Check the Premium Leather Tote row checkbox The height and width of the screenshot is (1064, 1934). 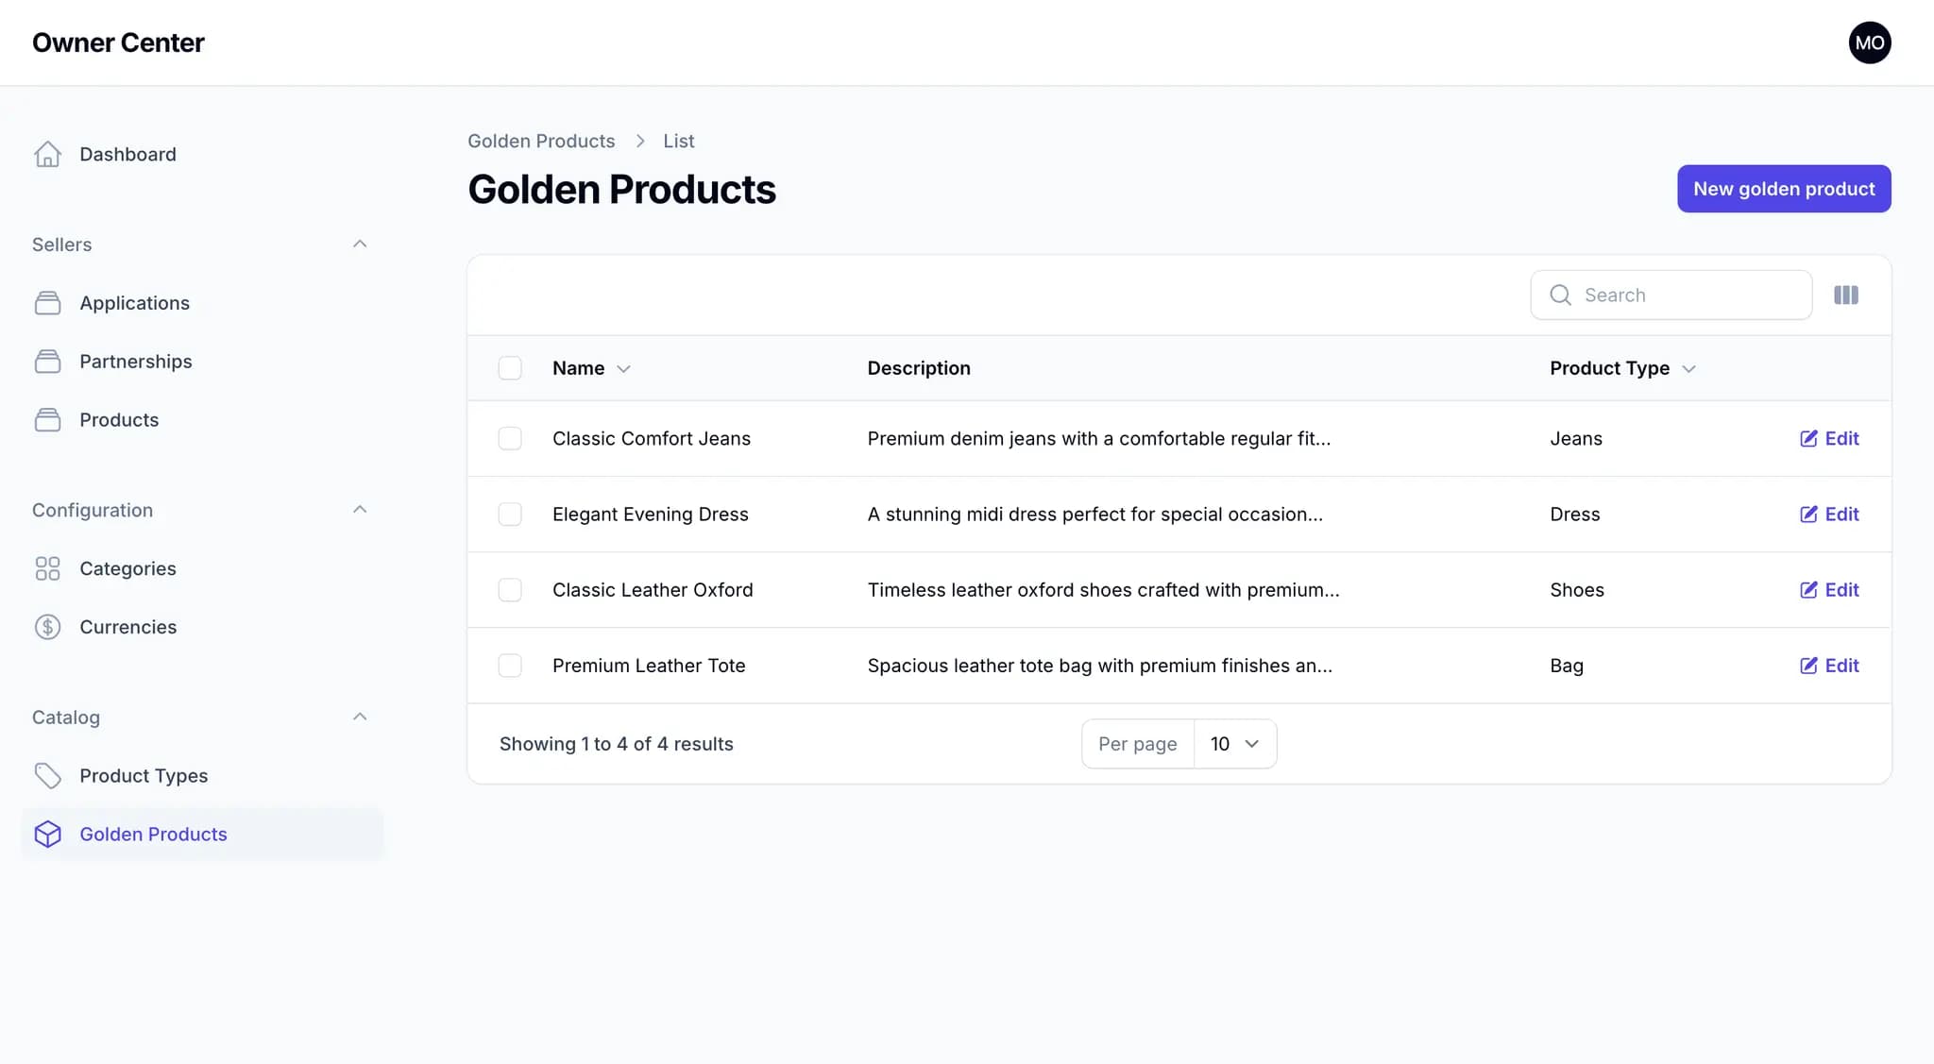point(510,665)
